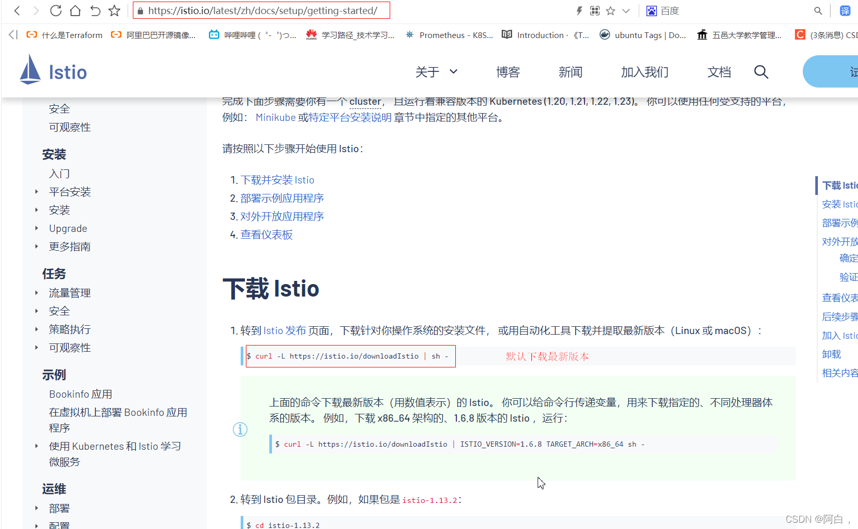Click the undo/restore tab icon

95,10
